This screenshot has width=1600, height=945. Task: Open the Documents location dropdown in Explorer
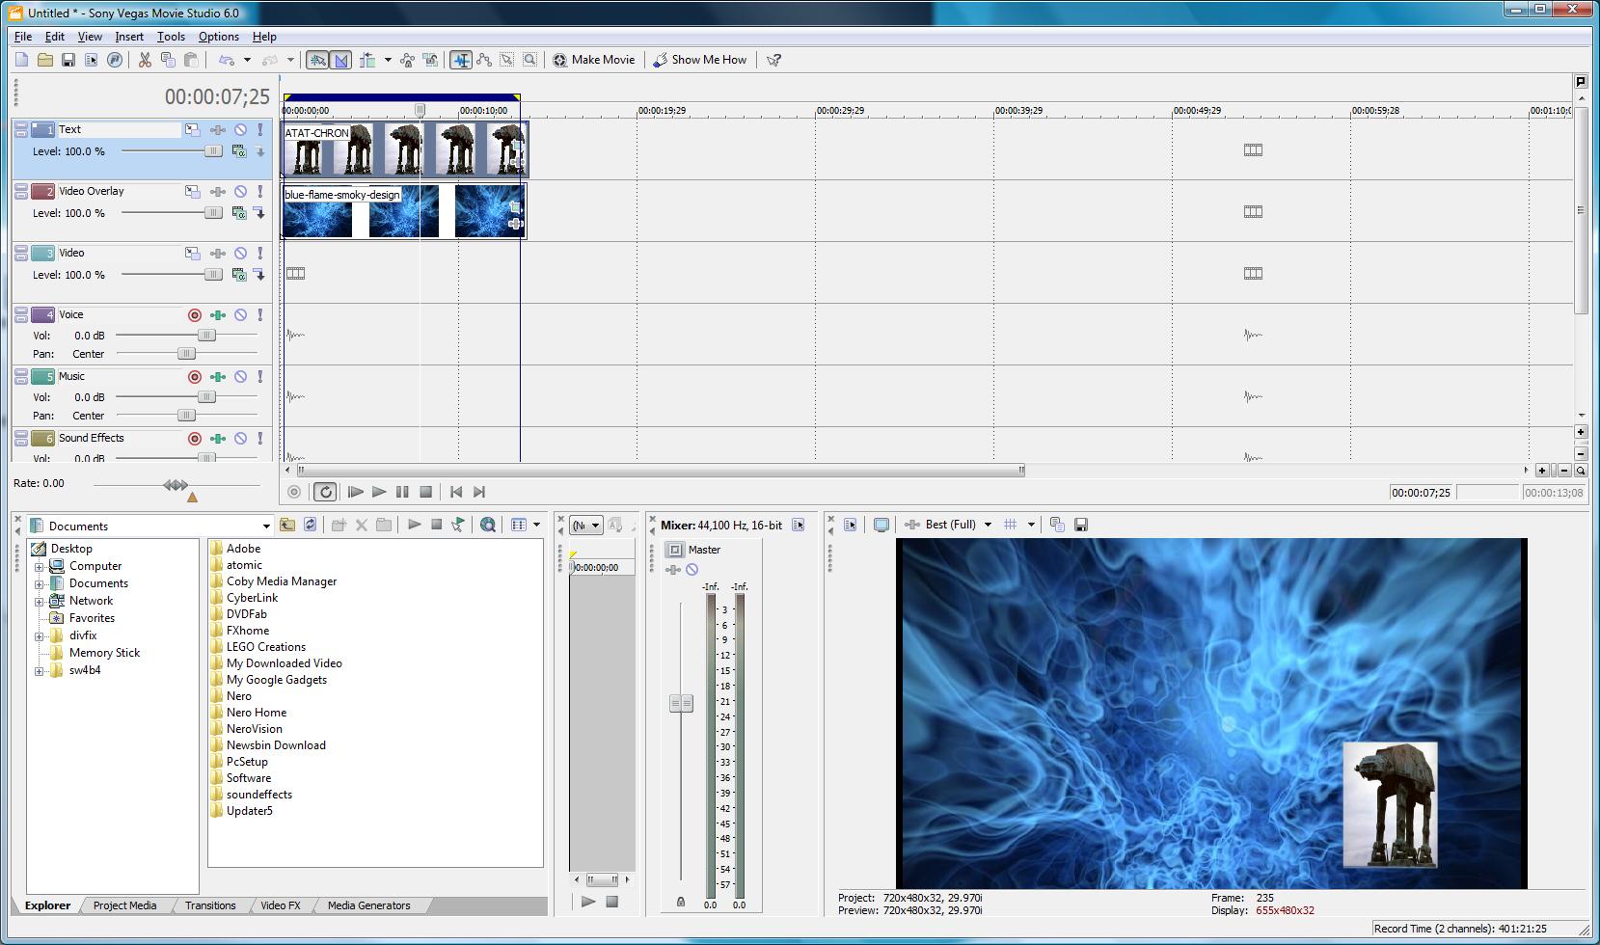coord(266,526)
